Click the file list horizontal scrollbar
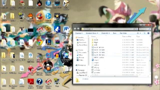Screen dimensions: 160x90 (114, 76)
